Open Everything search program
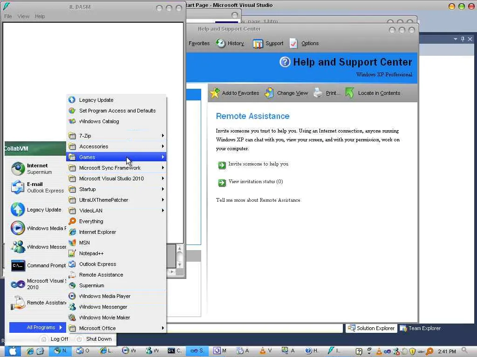 [x=116, y=221]
